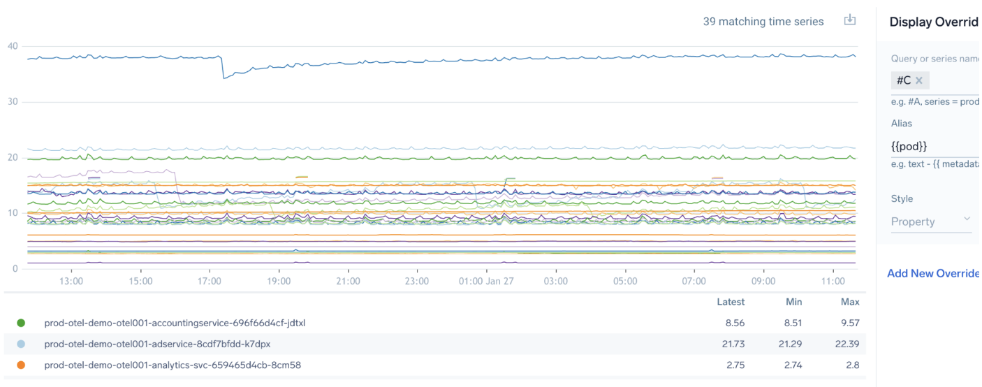Sort legend by the Max column
Viewport: 982px width, 387px height.
click(x=850, y=302)
